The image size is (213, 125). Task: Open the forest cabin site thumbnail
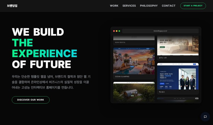pyautogui.click(x=134, y=92)
